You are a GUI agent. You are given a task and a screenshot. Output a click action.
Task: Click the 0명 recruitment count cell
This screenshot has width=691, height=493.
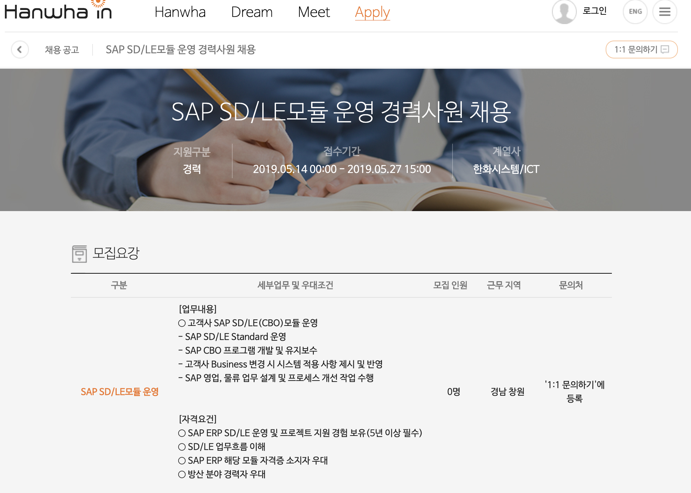point(454,392)
